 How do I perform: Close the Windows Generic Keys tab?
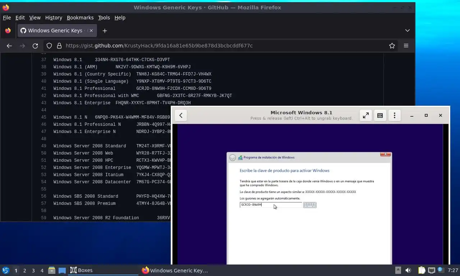point(91,31)
